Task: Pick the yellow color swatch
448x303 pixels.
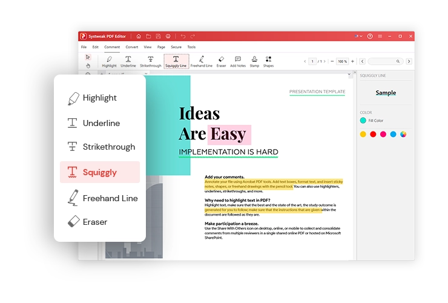Action: (363, 134)
